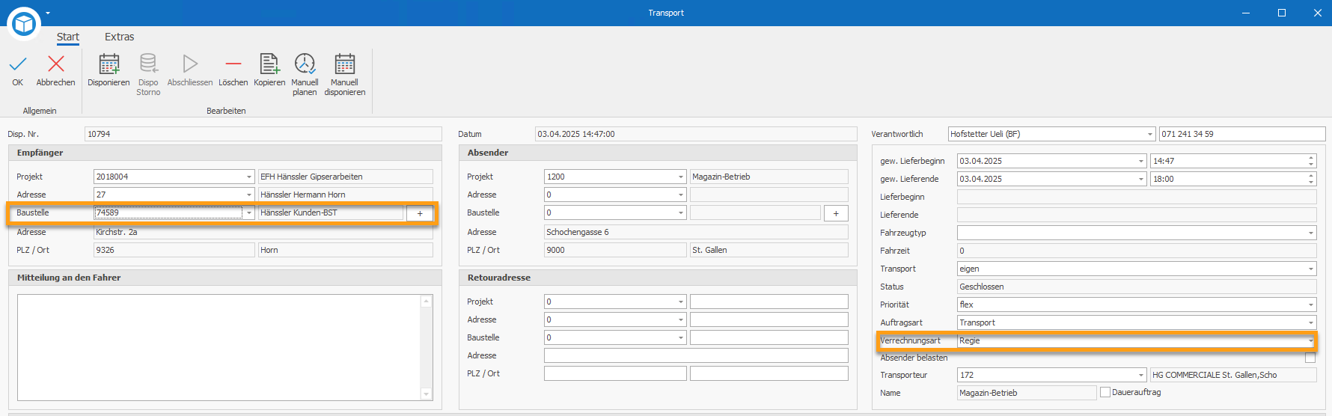Click the Manuell planen clock icon
1332x416 pixels.
(x=305, y=64)
